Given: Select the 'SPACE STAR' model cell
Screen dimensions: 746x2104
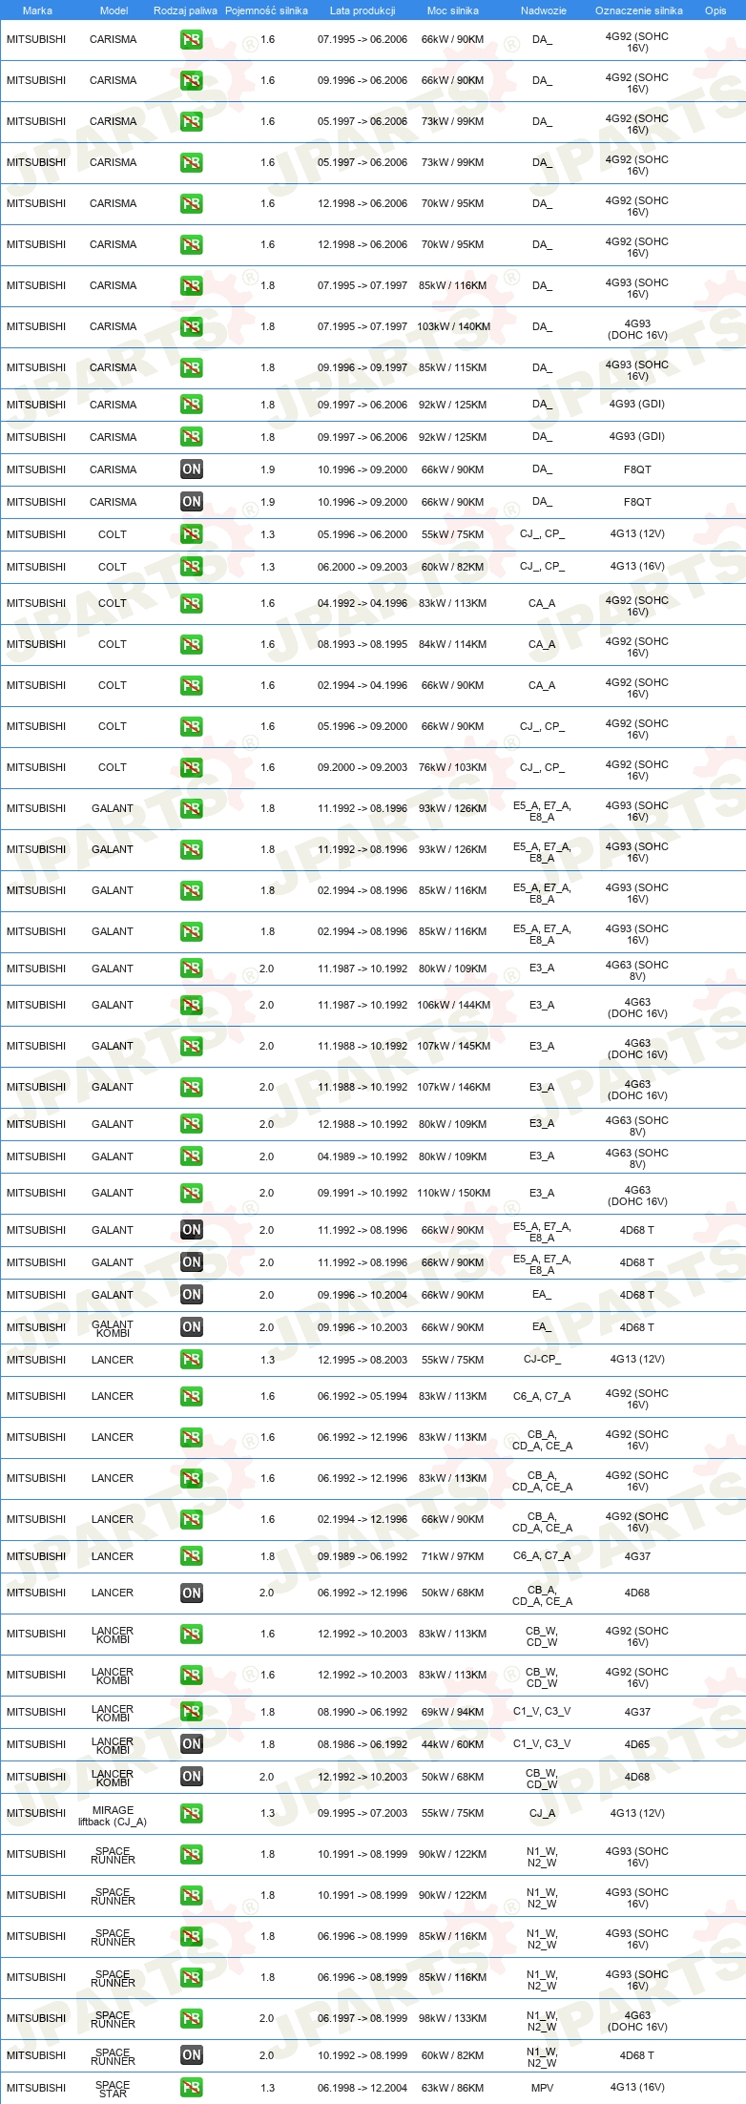Looking at the screenshot, I should pos(113,2090).
